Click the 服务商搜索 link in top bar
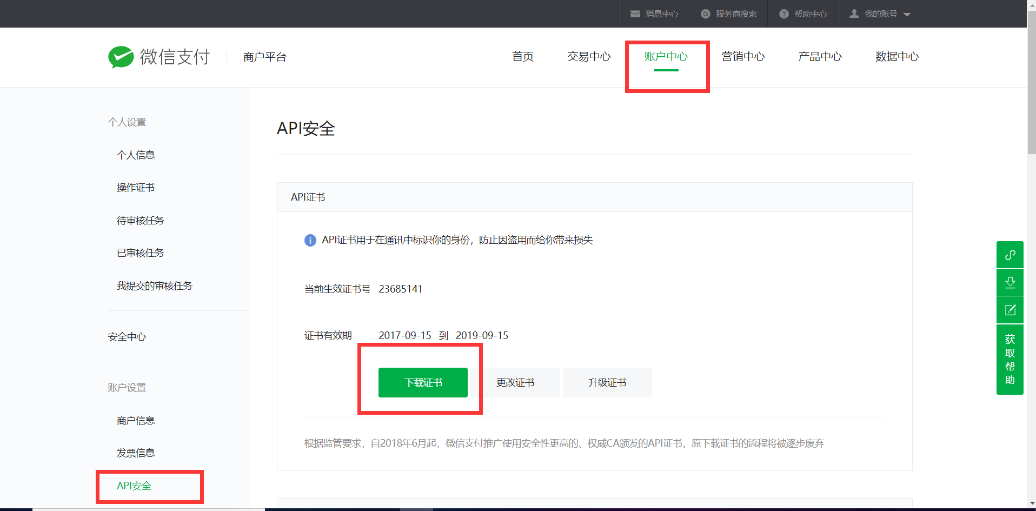Screen dimensions: 1036x511 click(736, 14)
